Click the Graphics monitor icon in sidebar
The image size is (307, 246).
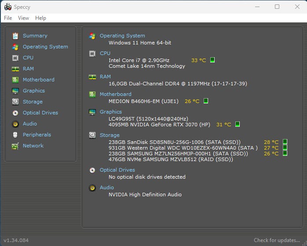point(15,91)
